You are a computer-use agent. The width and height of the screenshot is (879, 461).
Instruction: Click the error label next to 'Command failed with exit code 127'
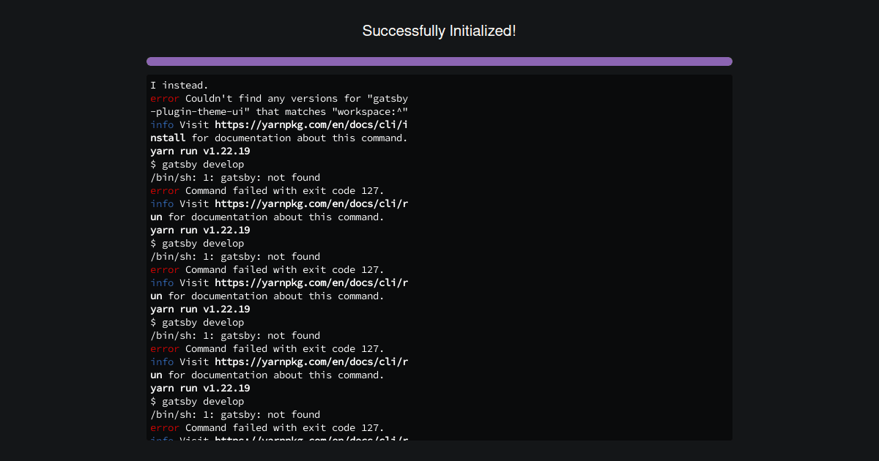pos(163,190)
